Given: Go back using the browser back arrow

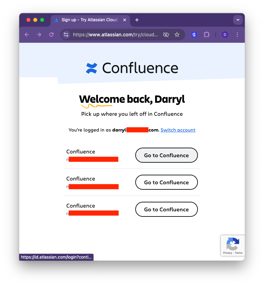Looking at the screenshot, I should tap(27, 35).
